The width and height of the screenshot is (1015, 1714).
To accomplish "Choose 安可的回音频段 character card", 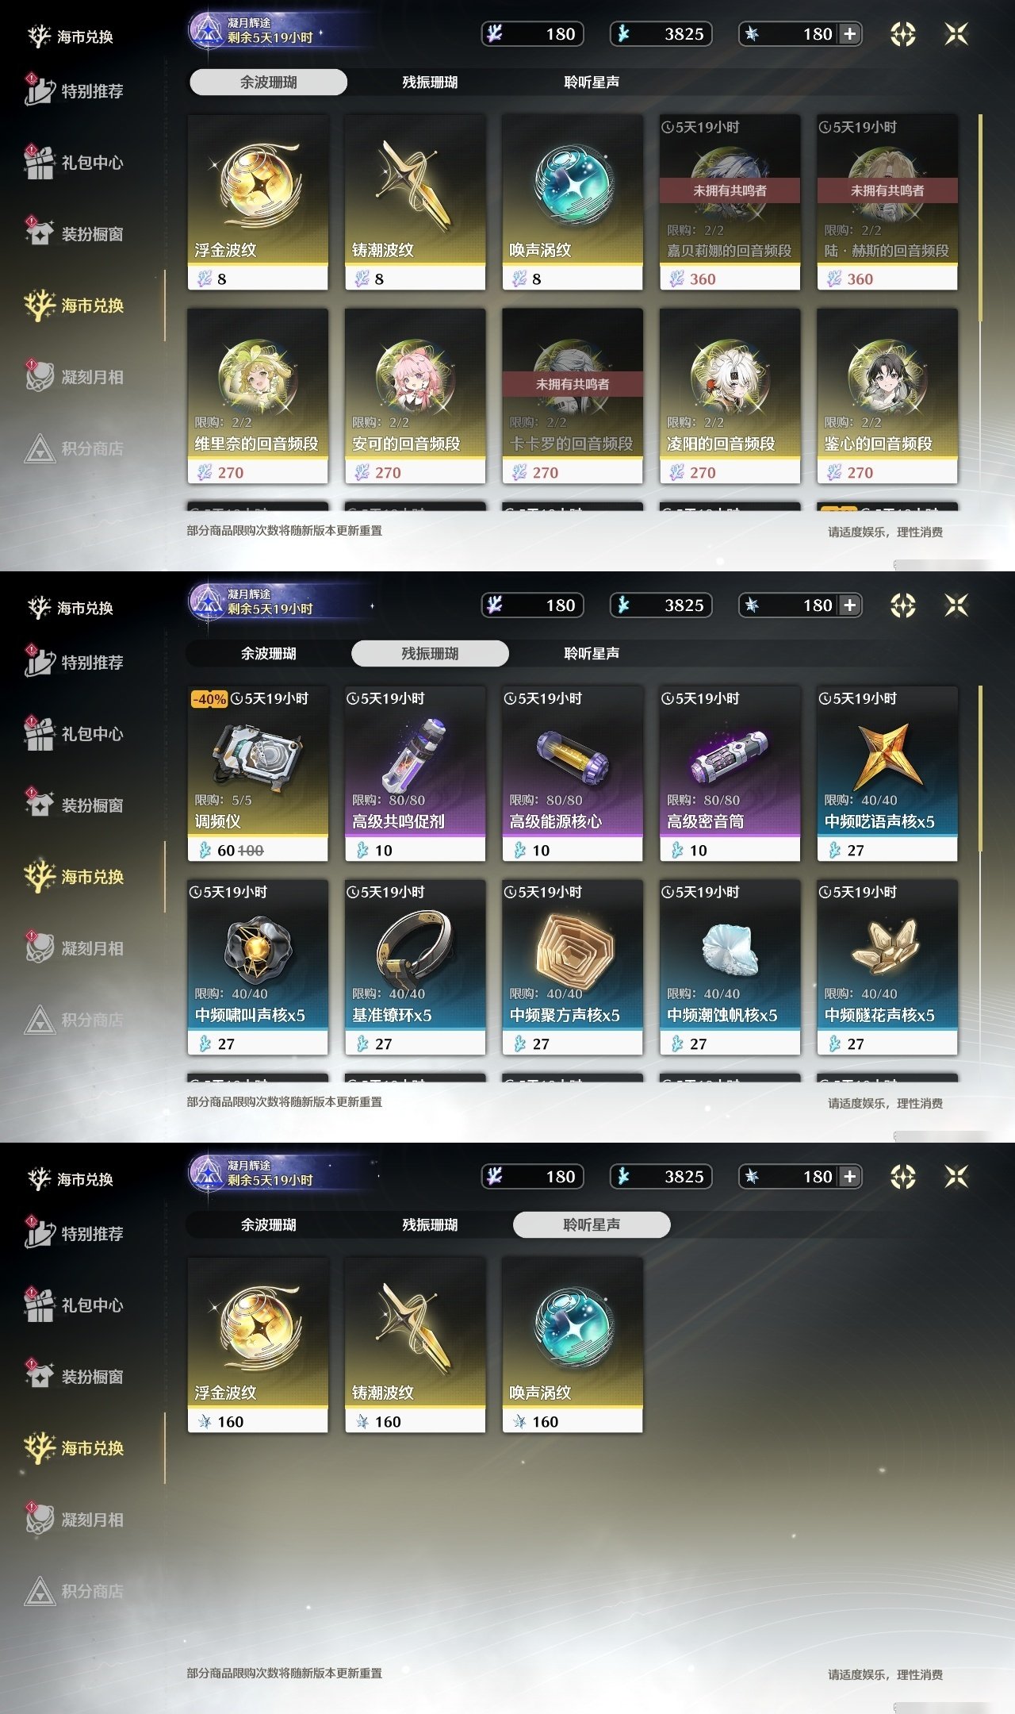I will tap(415, 396).
